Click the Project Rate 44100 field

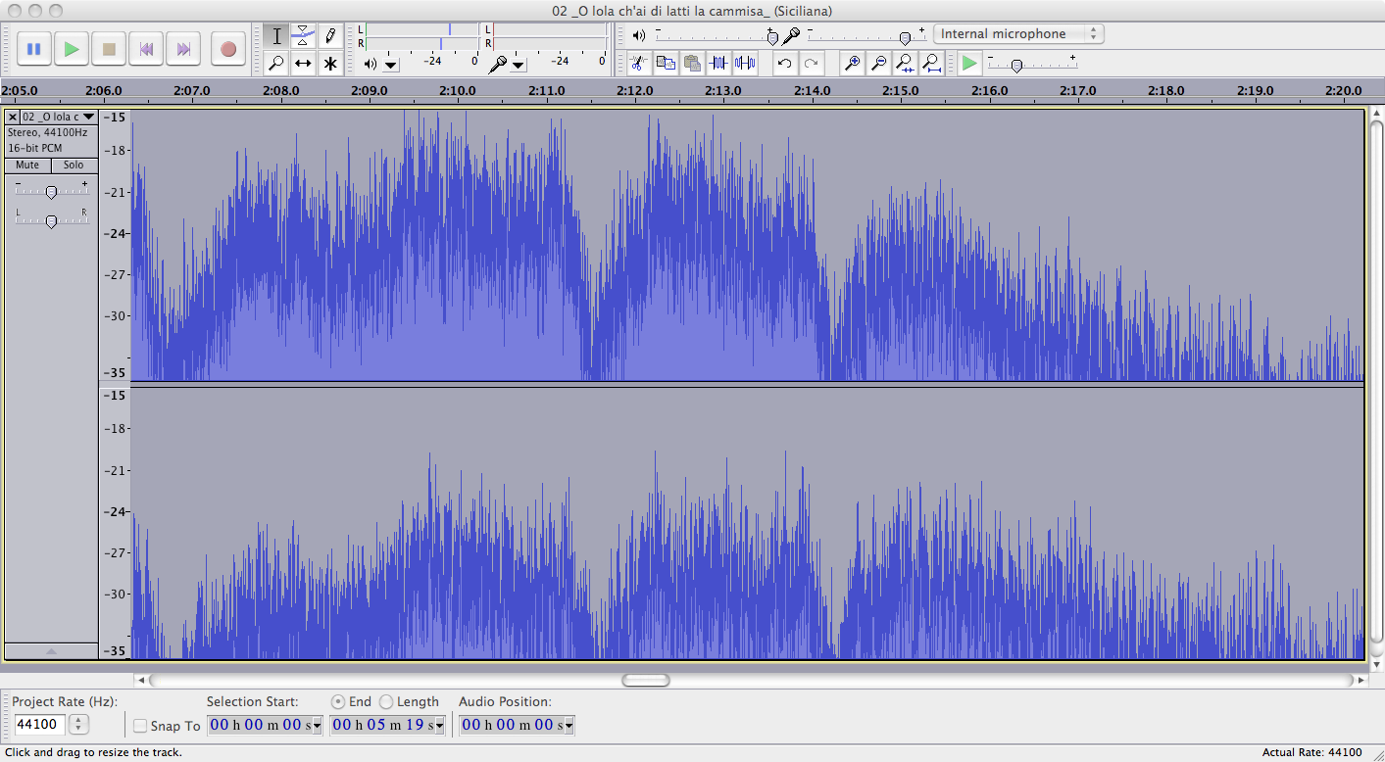click(x=39, y=725)
